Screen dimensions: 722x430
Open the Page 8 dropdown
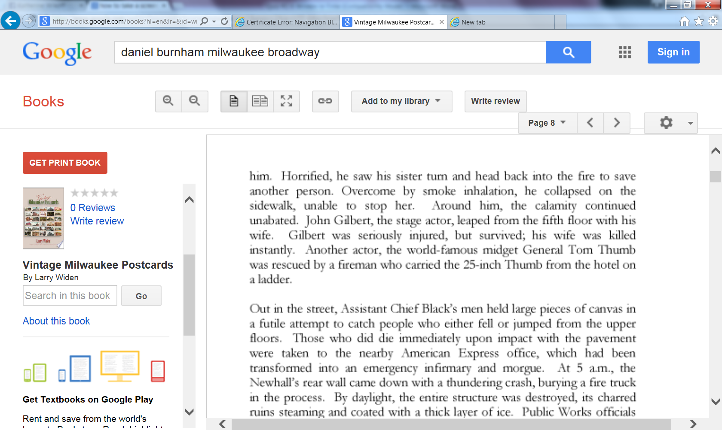tap(547, 123)
